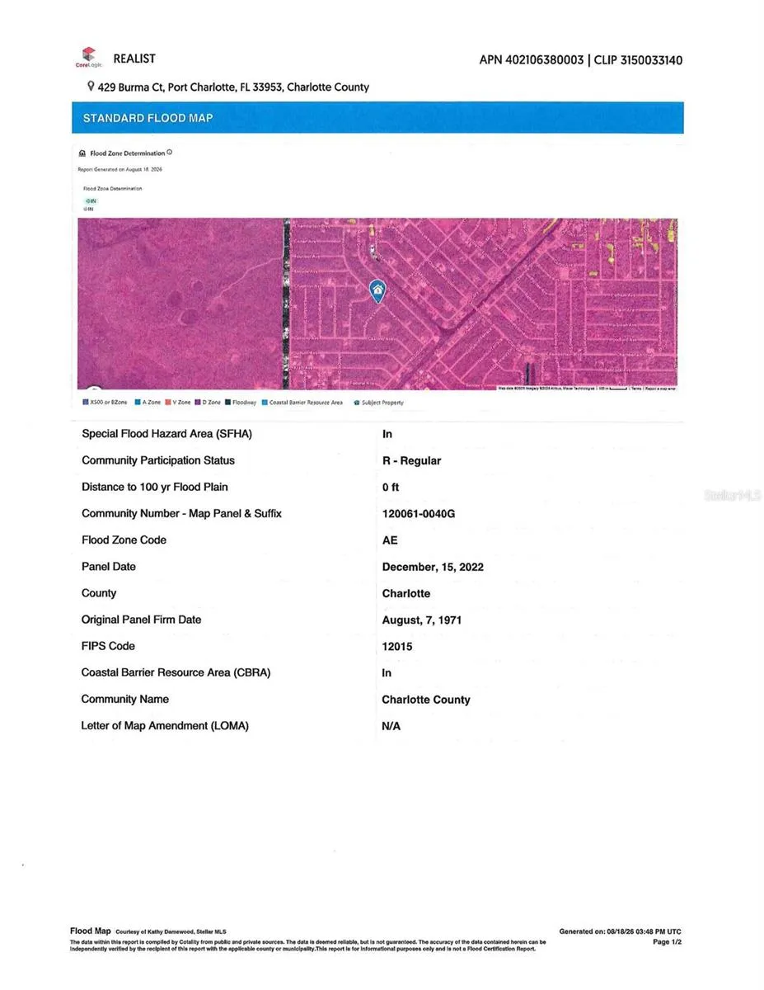Click the APN 402106380003 text

(532, 60)
